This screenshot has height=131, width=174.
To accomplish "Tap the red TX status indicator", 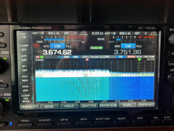I will (x=36, y=46).
